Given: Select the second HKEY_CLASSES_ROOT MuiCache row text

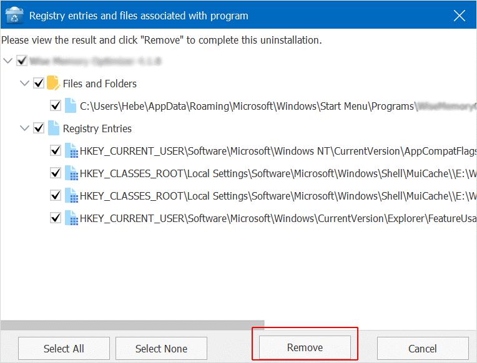Looking at the screenshot, I should pyautogui.click(x=278, y=196).
